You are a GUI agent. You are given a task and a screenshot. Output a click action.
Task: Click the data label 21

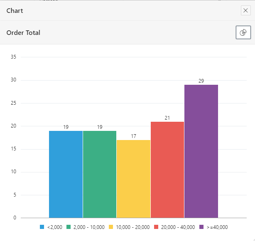coord(167,118)
